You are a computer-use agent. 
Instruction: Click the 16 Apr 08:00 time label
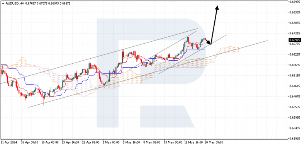coord(29,143)
